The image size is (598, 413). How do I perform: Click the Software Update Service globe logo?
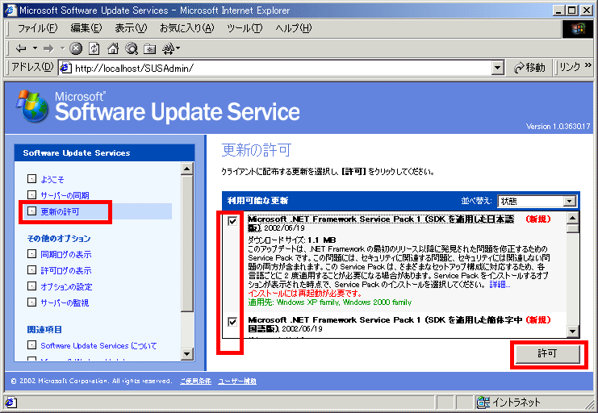coord(32,106)
